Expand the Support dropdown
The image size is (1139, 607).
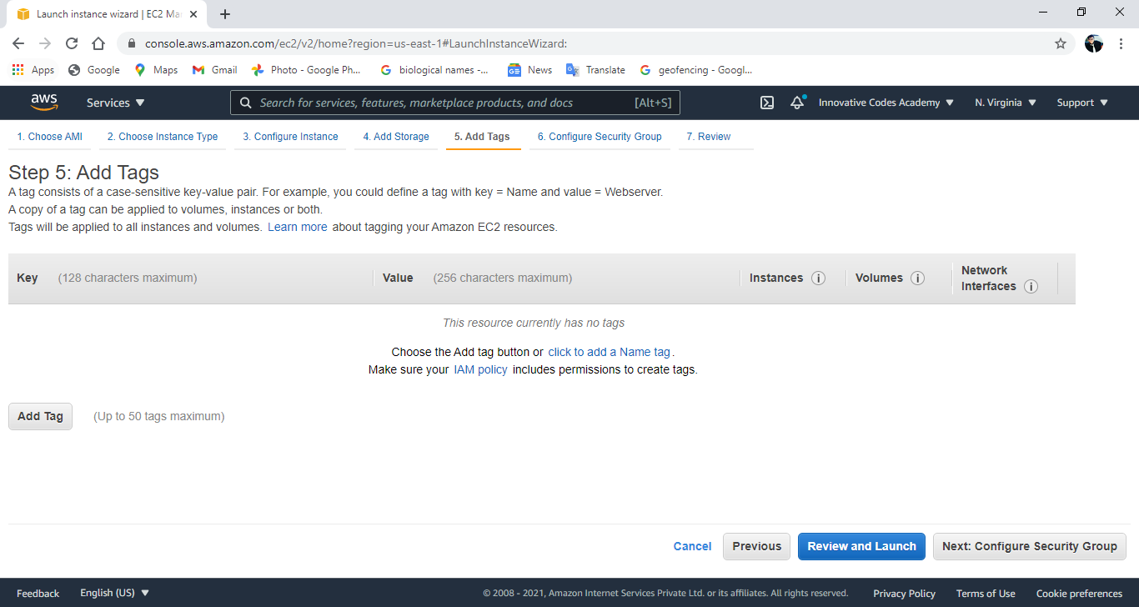tap(1081, 102)
